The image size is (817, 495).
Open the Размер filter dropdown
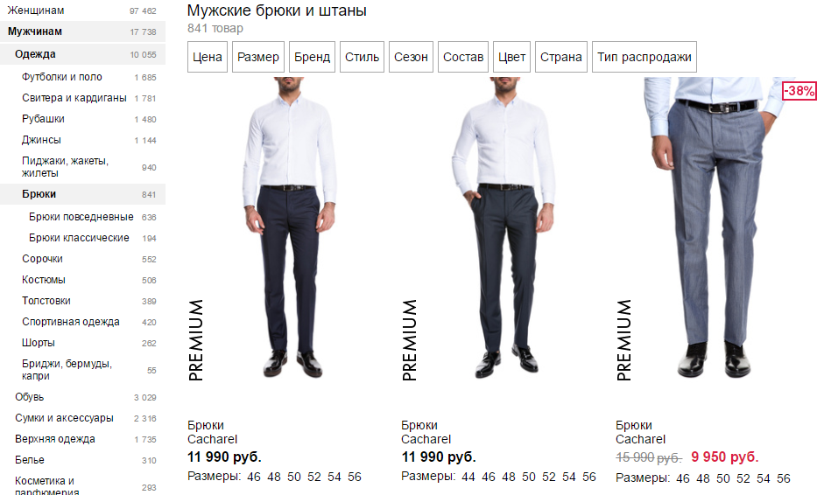(x=258, y=57)
